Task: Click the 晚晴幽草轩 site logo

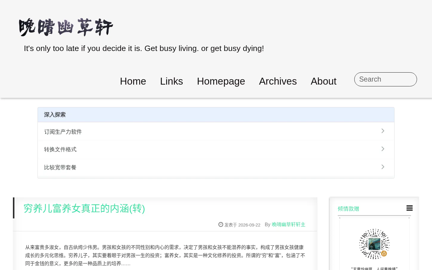Action: pos(66,27)
